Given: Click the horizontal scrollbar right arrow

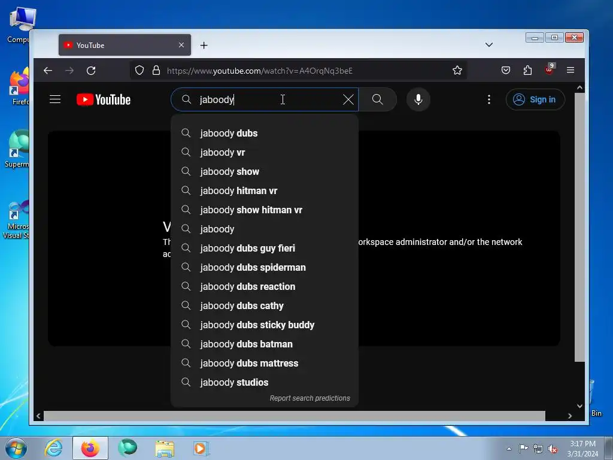Looking at the screenshot, I should (x=570, y=416).
